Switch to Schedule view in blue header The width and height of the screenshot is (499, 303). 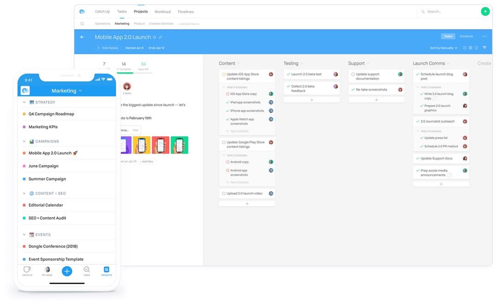(x=466, y=36)
